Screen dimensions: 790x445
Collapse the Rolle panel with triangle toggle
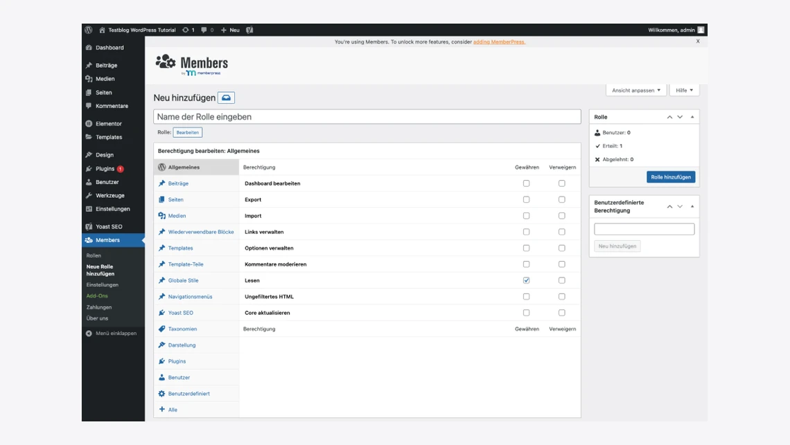(692, 117)
